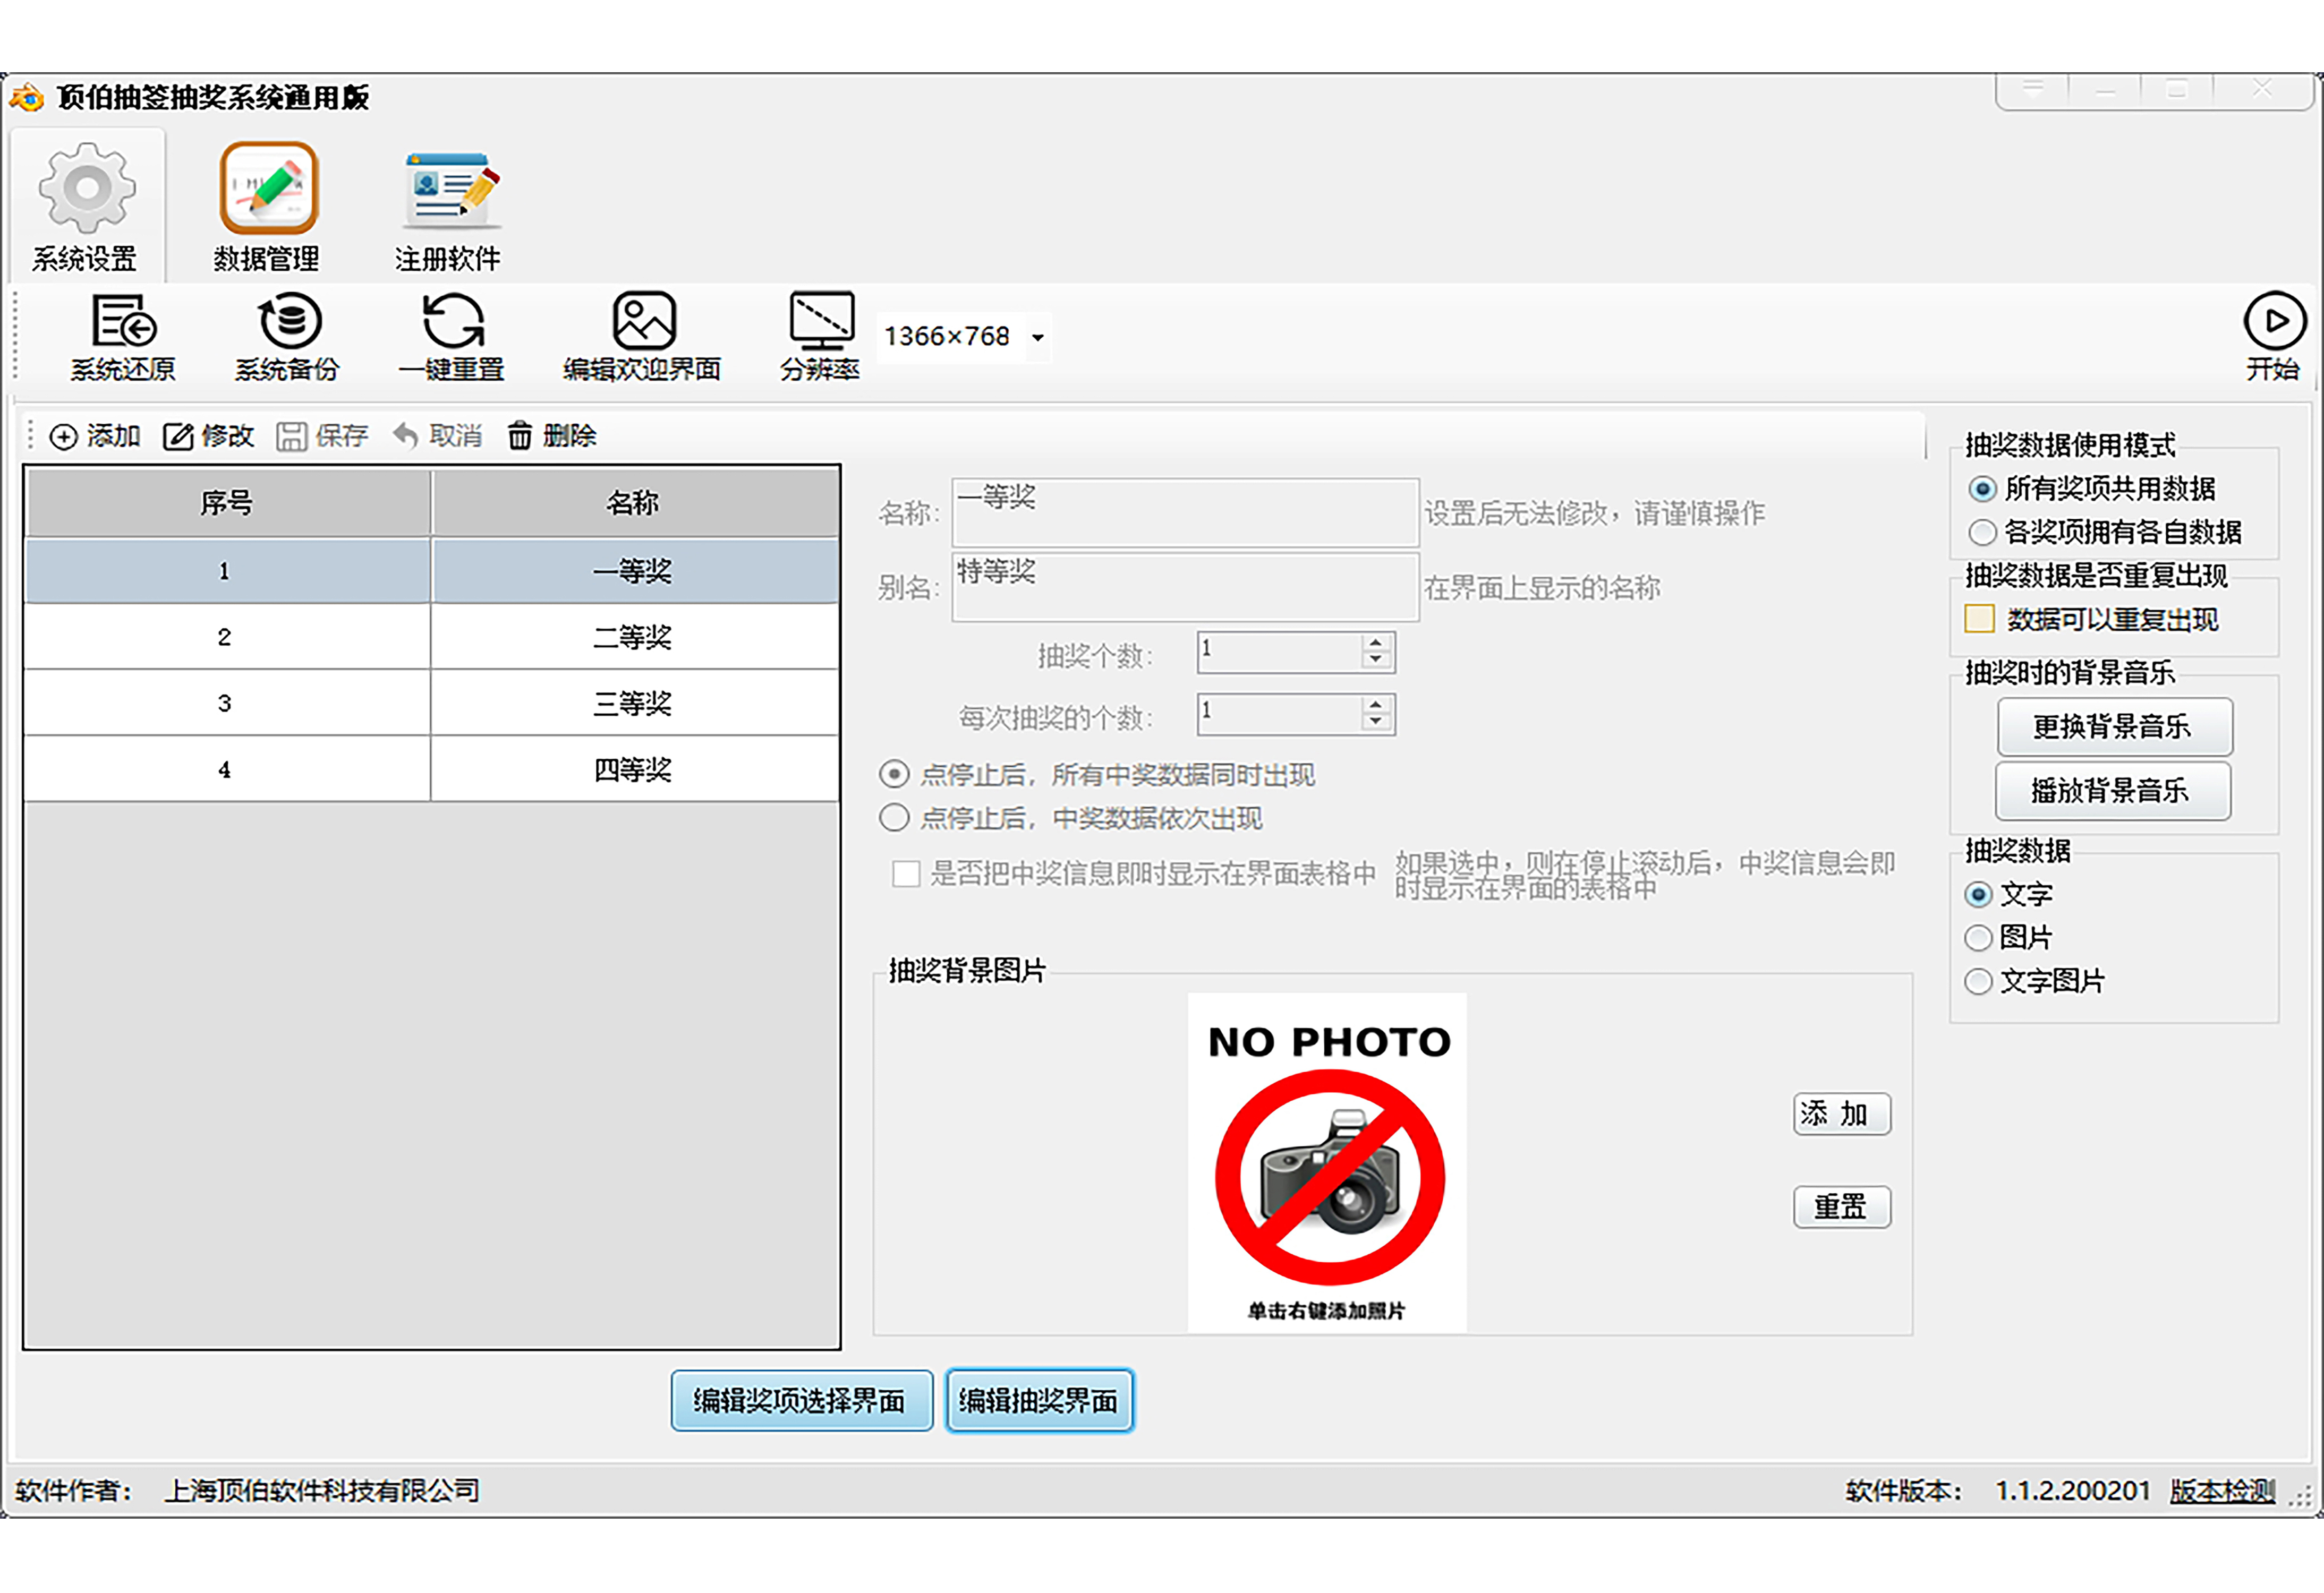
Task: Click the 一键重置 one-key reset icon
Action: pos(452,322)
